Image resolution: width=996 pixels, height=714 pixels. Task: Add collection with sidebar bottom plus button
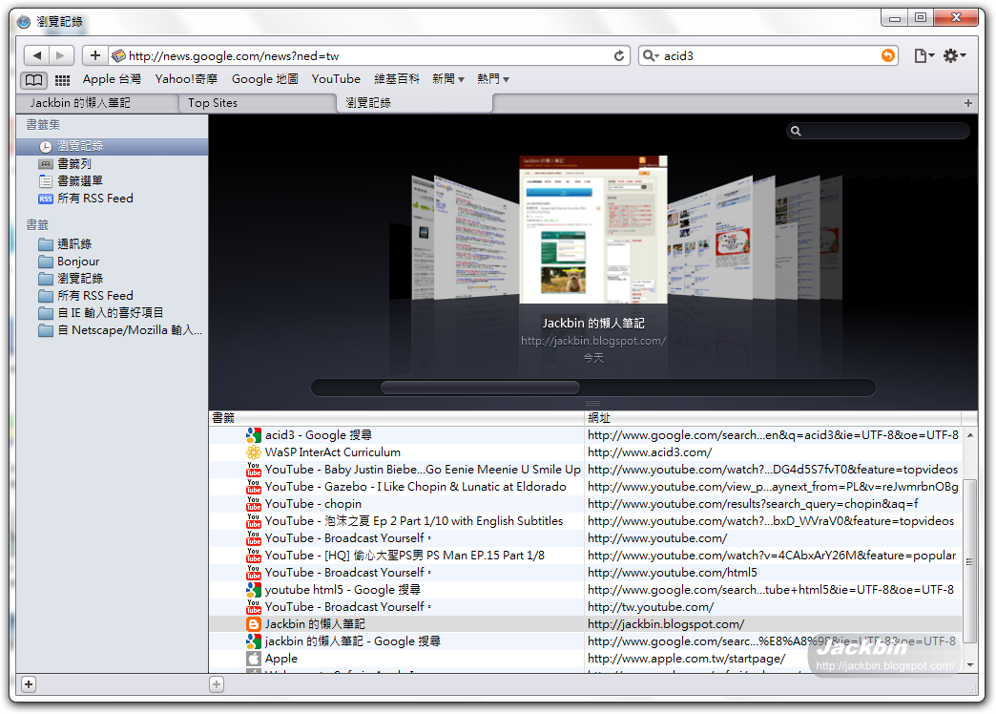29,684
